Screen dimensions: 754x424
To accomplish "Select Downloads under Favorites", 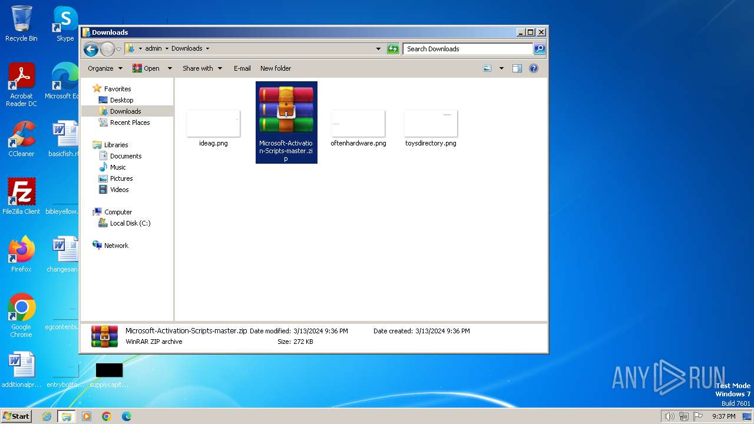I will (x=125, y=111).
